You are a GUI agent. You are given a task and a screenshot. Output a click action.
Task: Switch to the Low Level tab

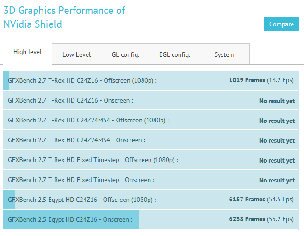coord(77,54)
